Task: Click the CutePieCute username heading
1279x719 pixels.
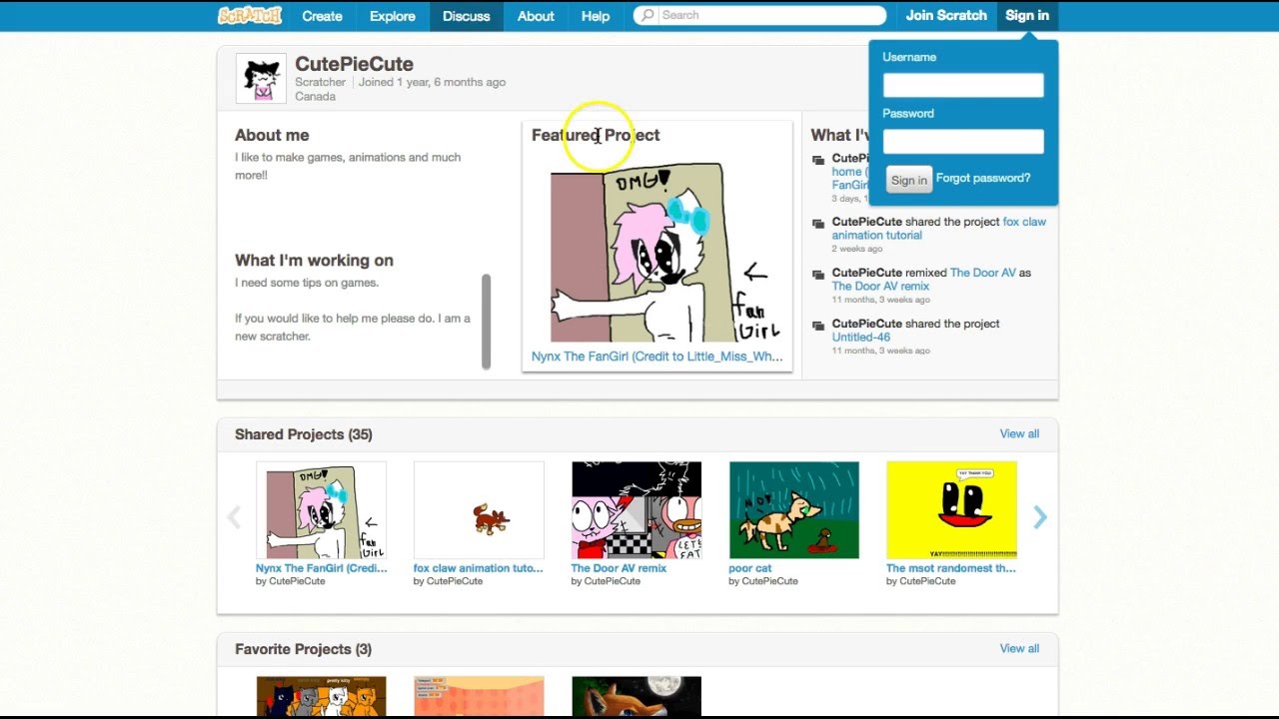Action: coord(354,64)
